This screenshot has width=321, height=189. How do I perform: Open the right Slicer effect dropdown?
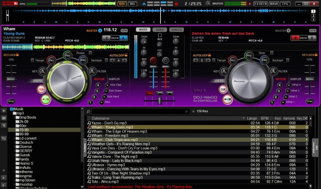[272, 53]
